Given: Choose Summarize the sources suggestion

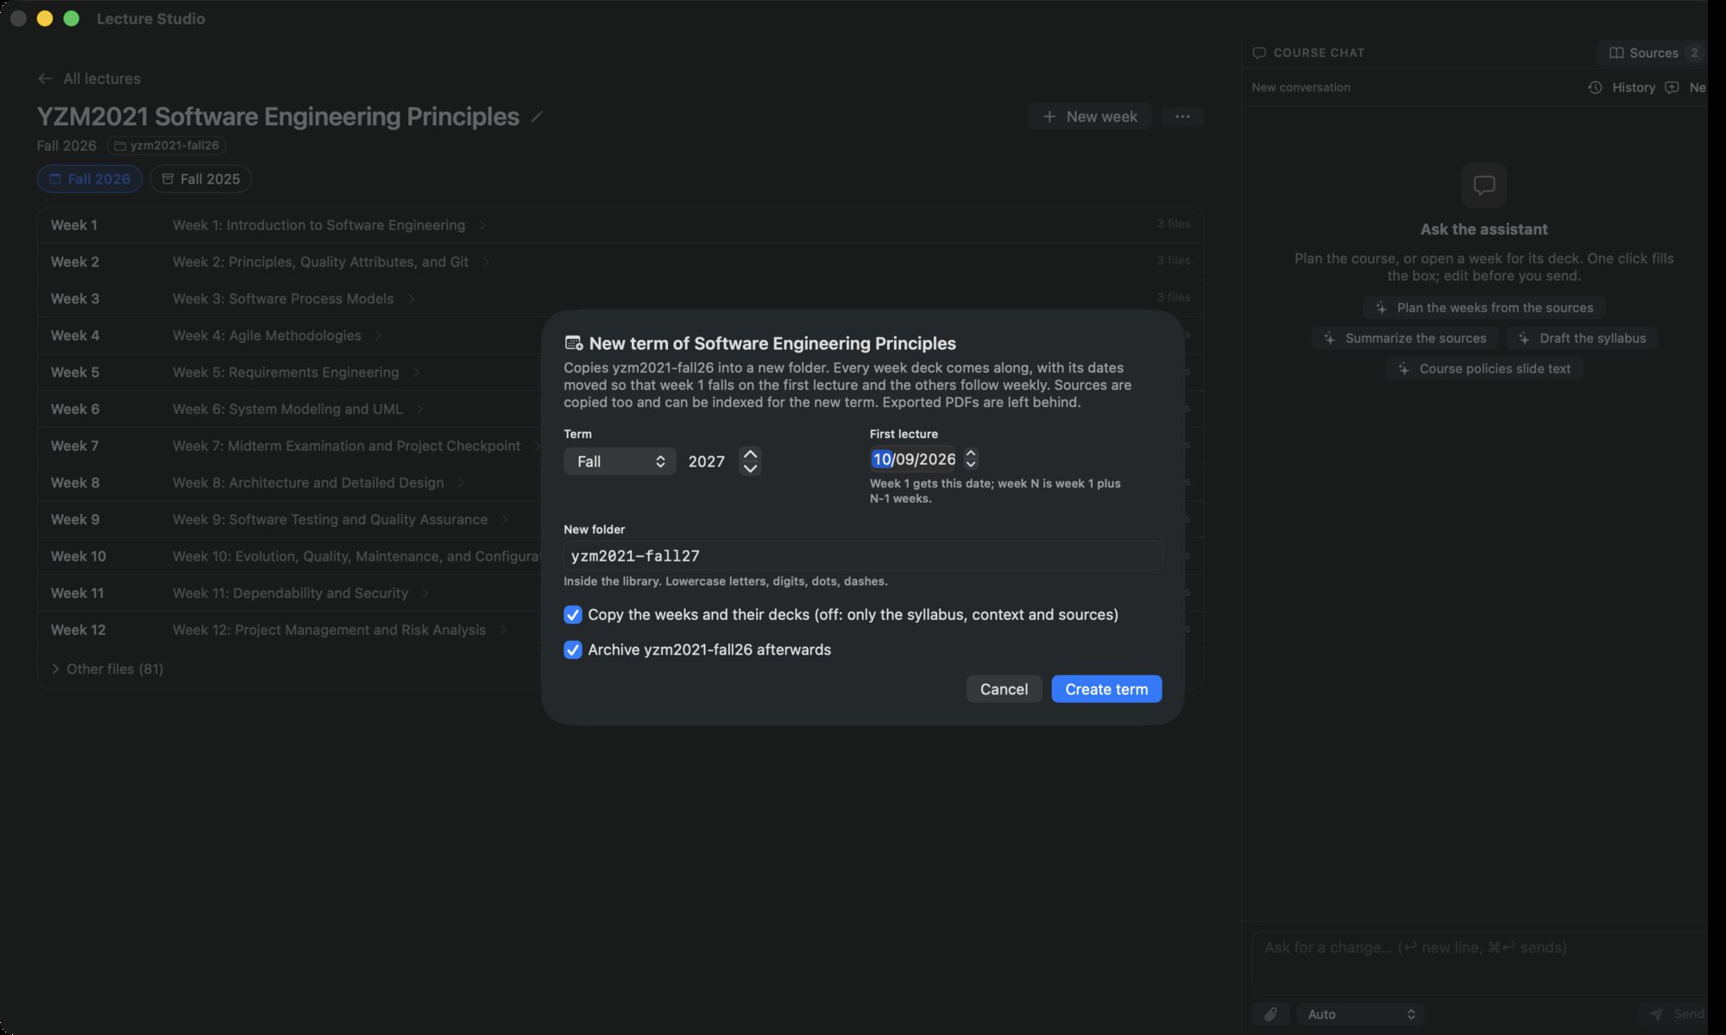Looking at the screenshot, I should 1404,338.
